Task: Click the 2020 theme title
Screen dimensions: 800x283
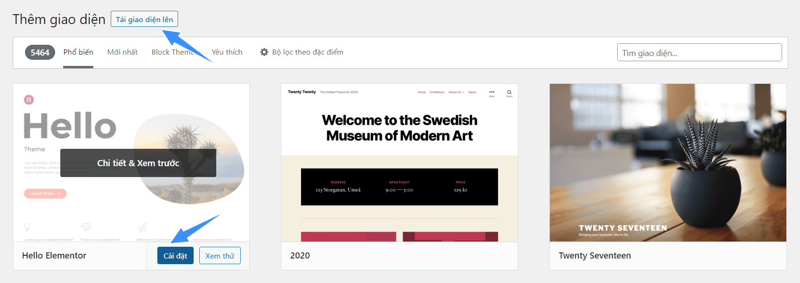Action: click(x=300, y=256)
